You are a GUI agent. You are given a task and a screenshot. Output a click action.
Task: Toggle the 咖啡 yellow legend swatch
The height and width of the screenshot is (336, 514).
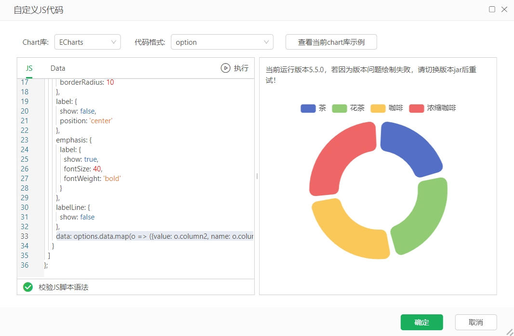[378, 108]
